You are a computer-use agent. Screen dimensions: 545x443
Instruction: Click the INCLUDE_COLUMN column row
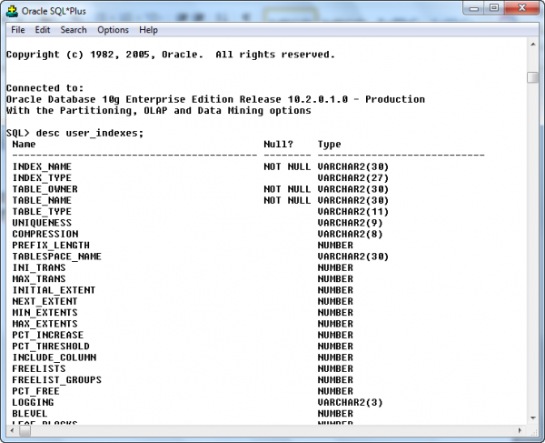click(x=183, y=357)
